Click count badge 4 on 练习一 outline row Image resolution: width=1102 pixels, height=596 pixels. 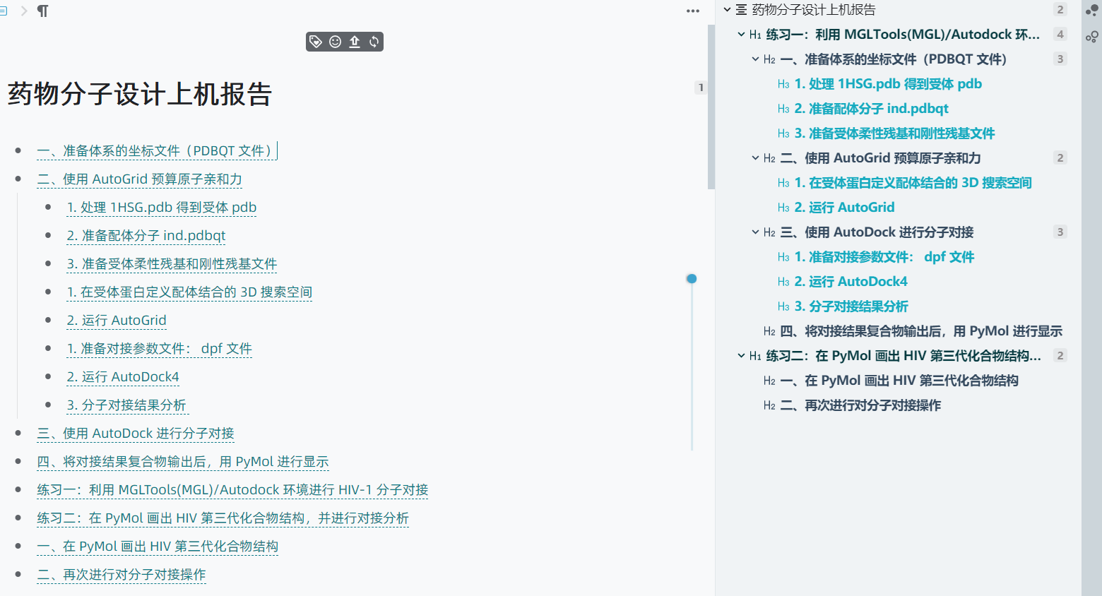pos(1060,35)
